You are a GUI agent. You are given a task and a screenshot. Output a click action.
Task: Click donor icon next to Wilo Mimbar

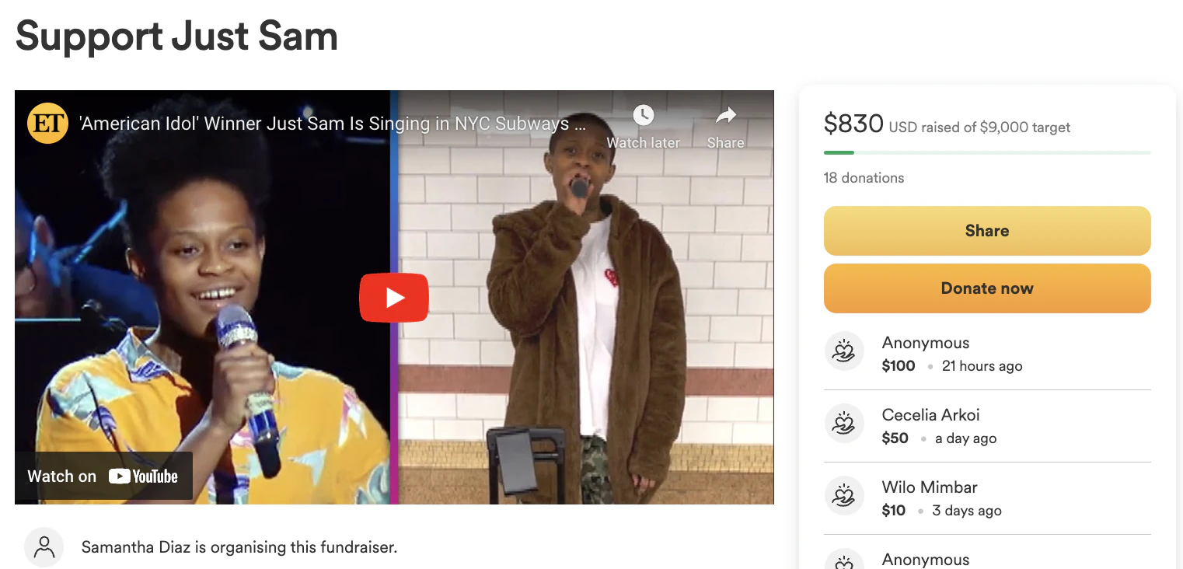click(x=844, y=497)
